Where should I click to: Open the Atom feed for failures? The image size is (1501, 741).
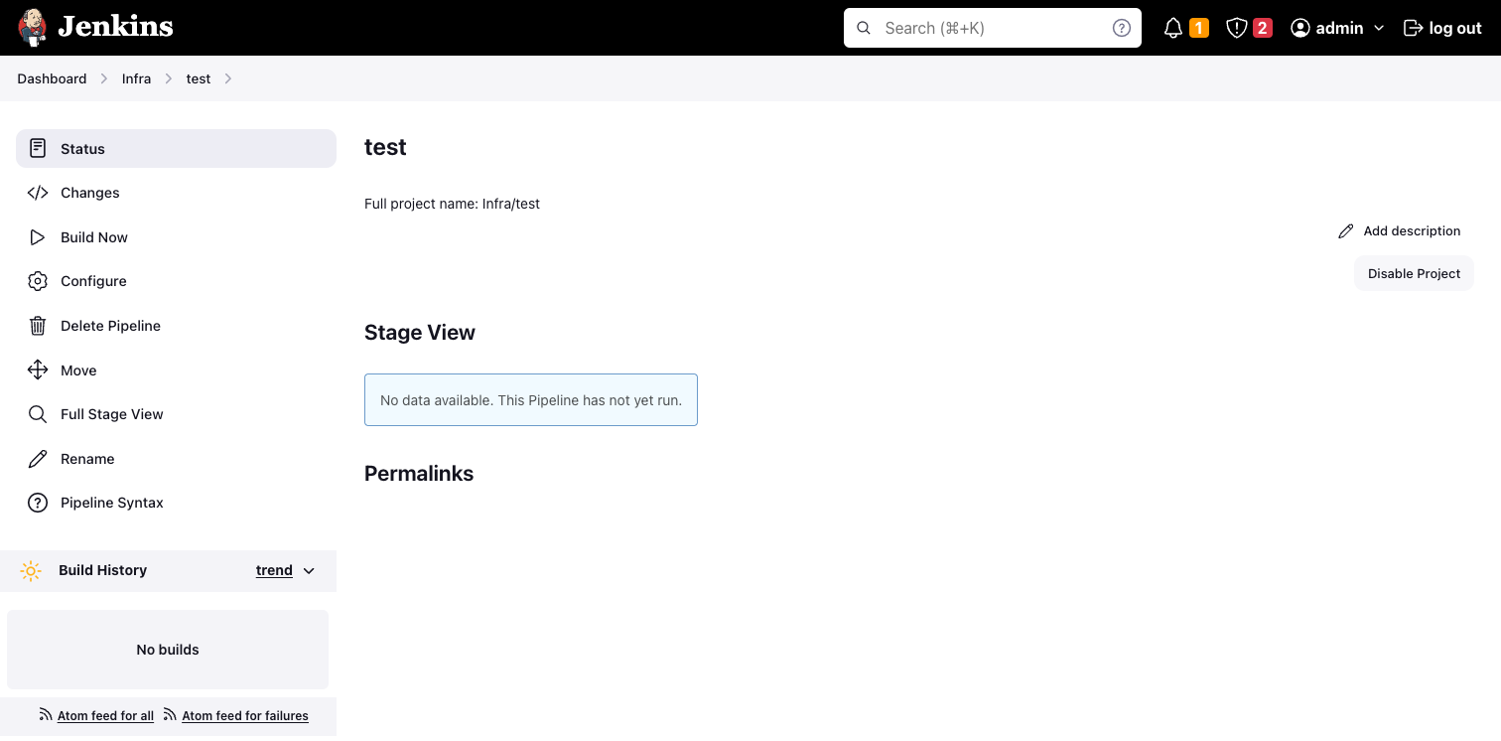pyautogui.click(x=244, y=716)
